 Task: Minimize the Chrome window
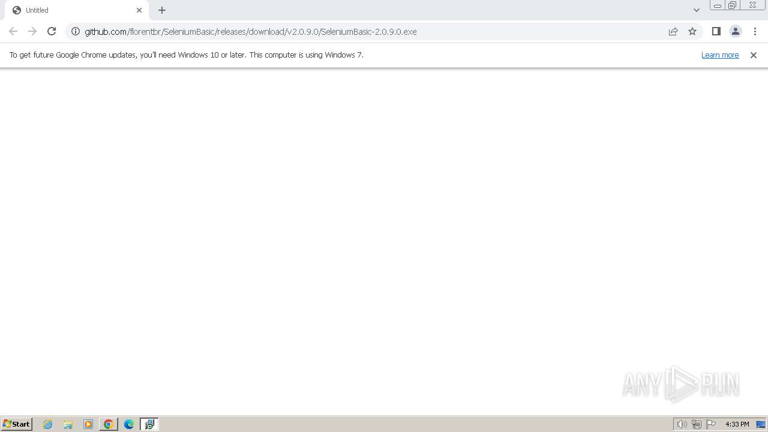[717, 5]
